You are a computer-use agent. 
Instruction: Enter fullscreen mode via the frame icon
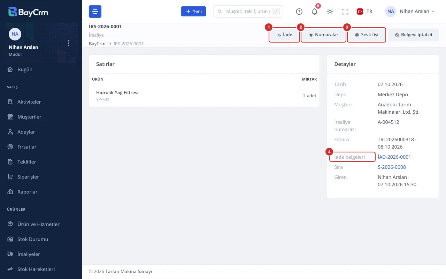345,12
